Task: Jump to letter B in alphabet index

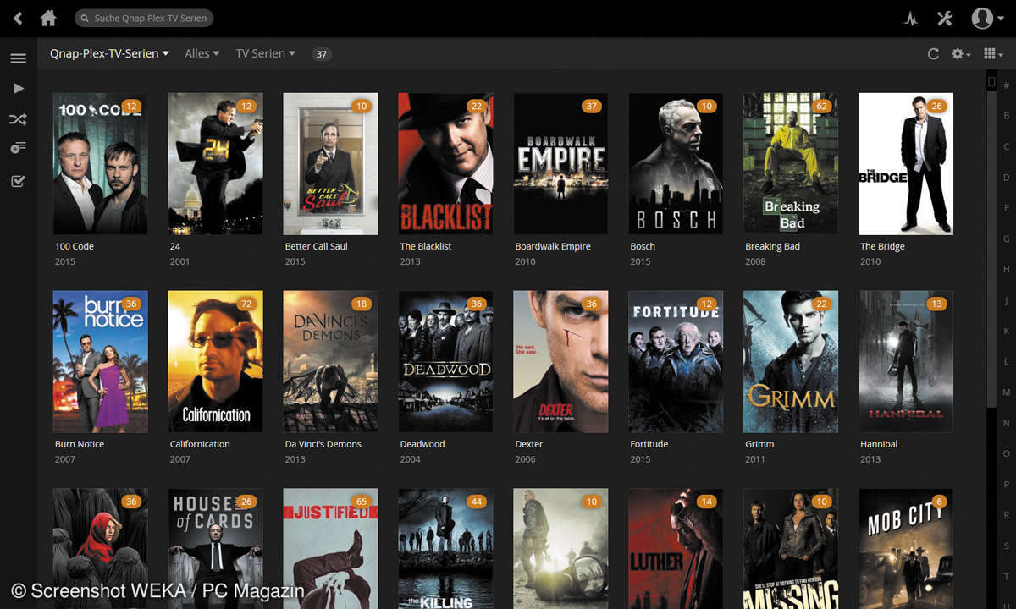Action: (1007, 116)
